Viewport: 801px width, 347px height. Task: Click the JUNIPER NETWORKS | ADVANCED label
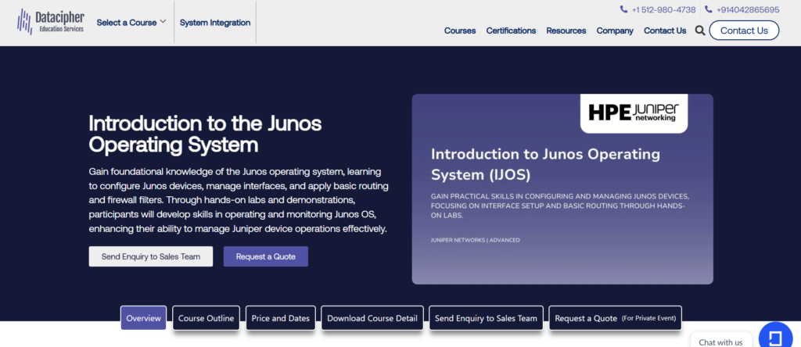point(476,240)
